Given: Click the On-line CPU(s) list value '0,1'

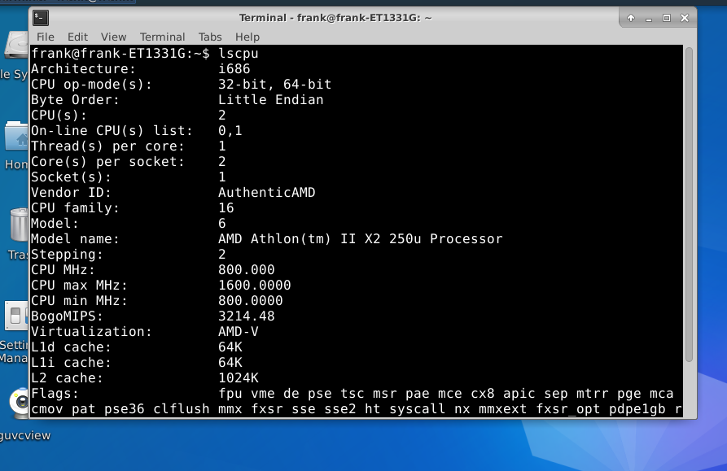Looking at the screenshot, I should click(230, 131).
